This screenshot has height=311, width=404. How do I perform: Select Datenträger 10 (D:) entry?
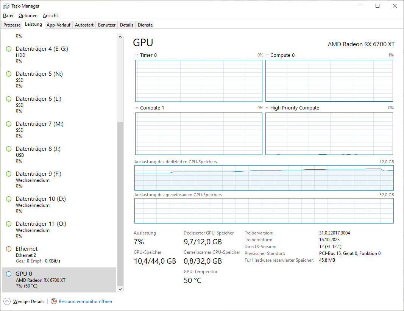coord(59,205)
